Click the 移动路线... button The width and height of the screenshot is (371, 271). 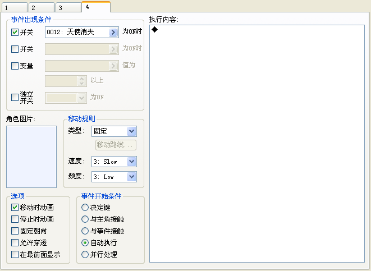(x=116, y=145)
